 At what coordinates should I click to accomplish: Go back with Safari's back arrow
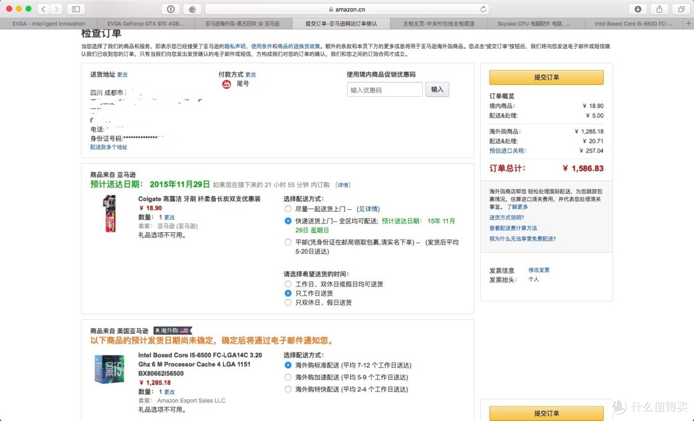pyautogui.click(x=44, y=9)
